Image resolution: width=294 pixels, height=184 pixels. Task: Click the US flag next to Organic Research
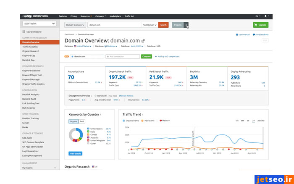coord(93,166)
